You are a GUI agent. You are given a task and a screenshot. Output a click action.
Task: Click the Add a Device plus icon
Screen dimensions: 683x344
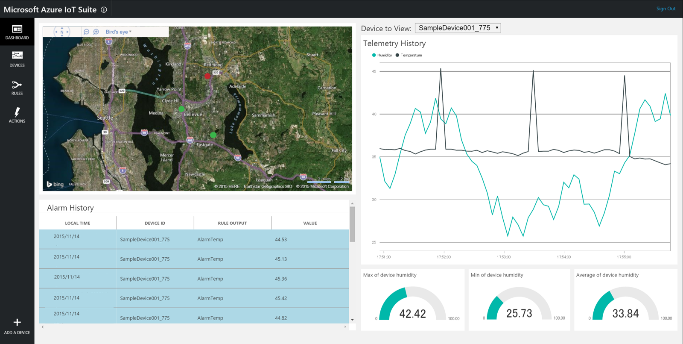17,323
